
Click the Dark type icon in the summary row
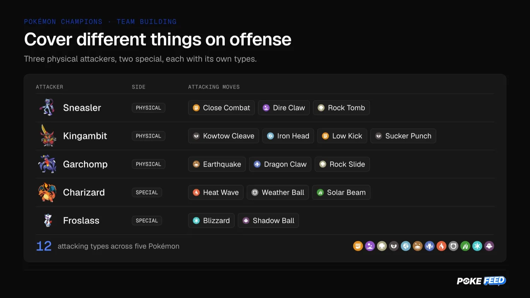pyautogui.click(x=394, y=246)
